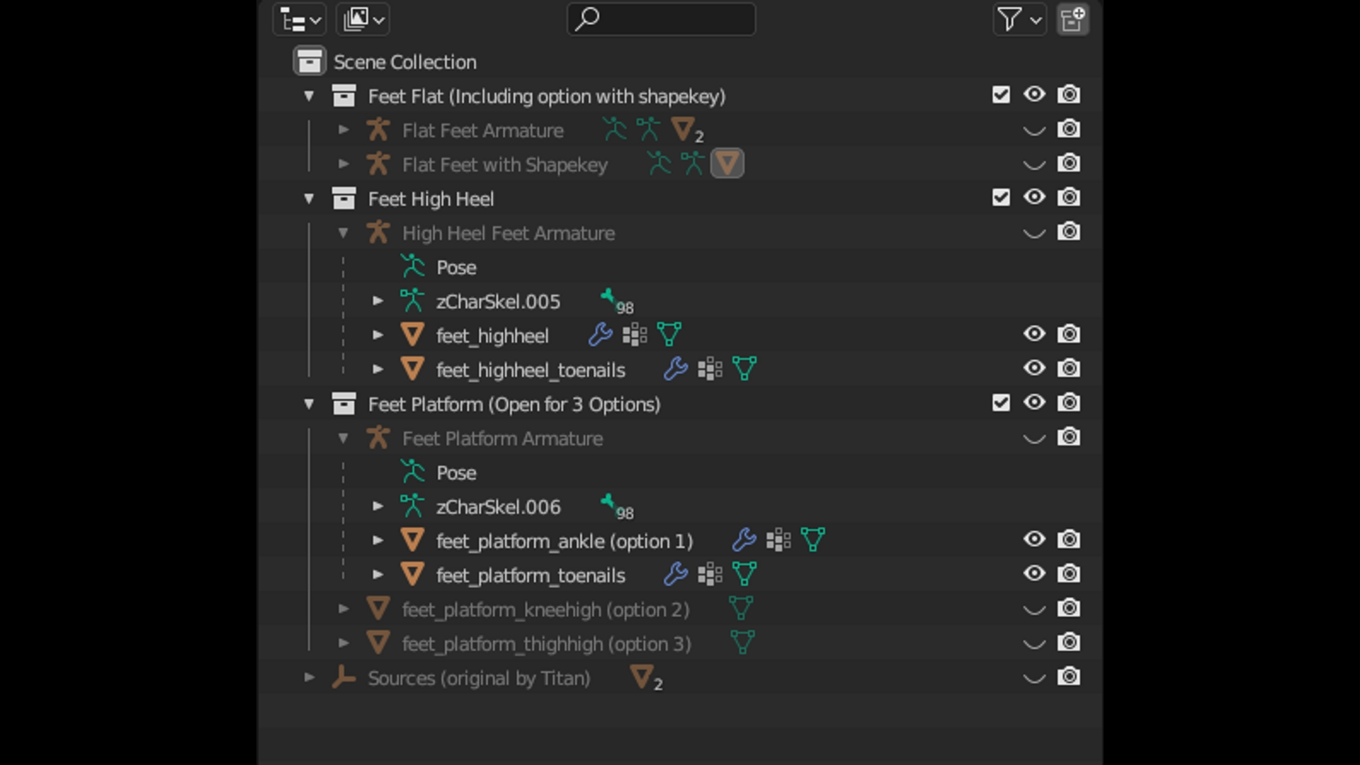1360x765 pixels.
Task: Hide feet_platform_ankle (option 1) in viewport
Action: [x=1034, y=539]
